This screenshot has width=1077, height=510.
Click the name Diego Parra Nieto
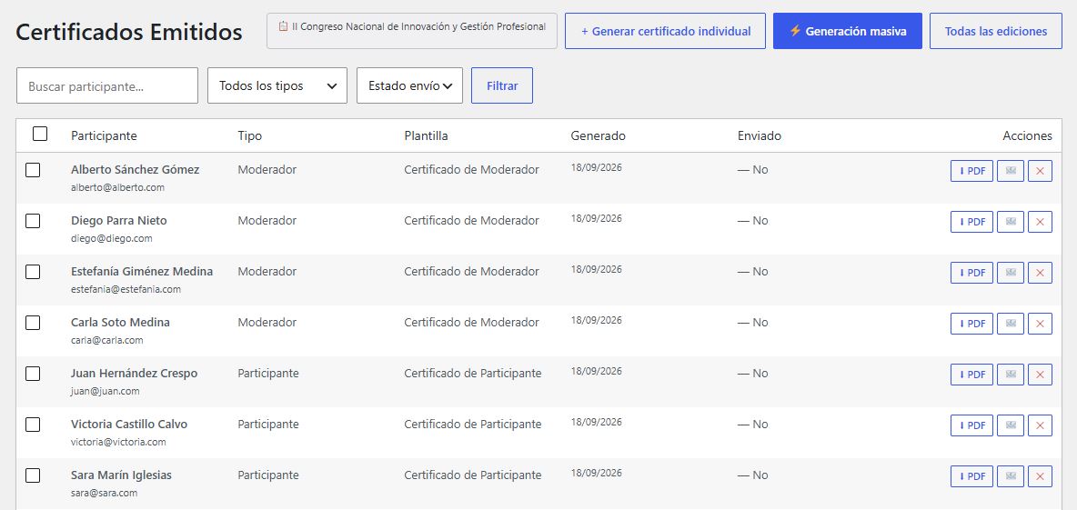pos(119,220)
